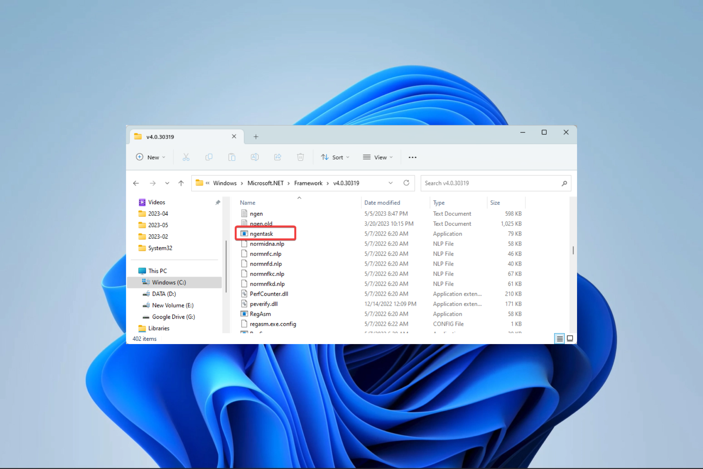Click the Rename icon in toolbar
This screenshot has height=469, width=703.
click(x=254, y=157)
